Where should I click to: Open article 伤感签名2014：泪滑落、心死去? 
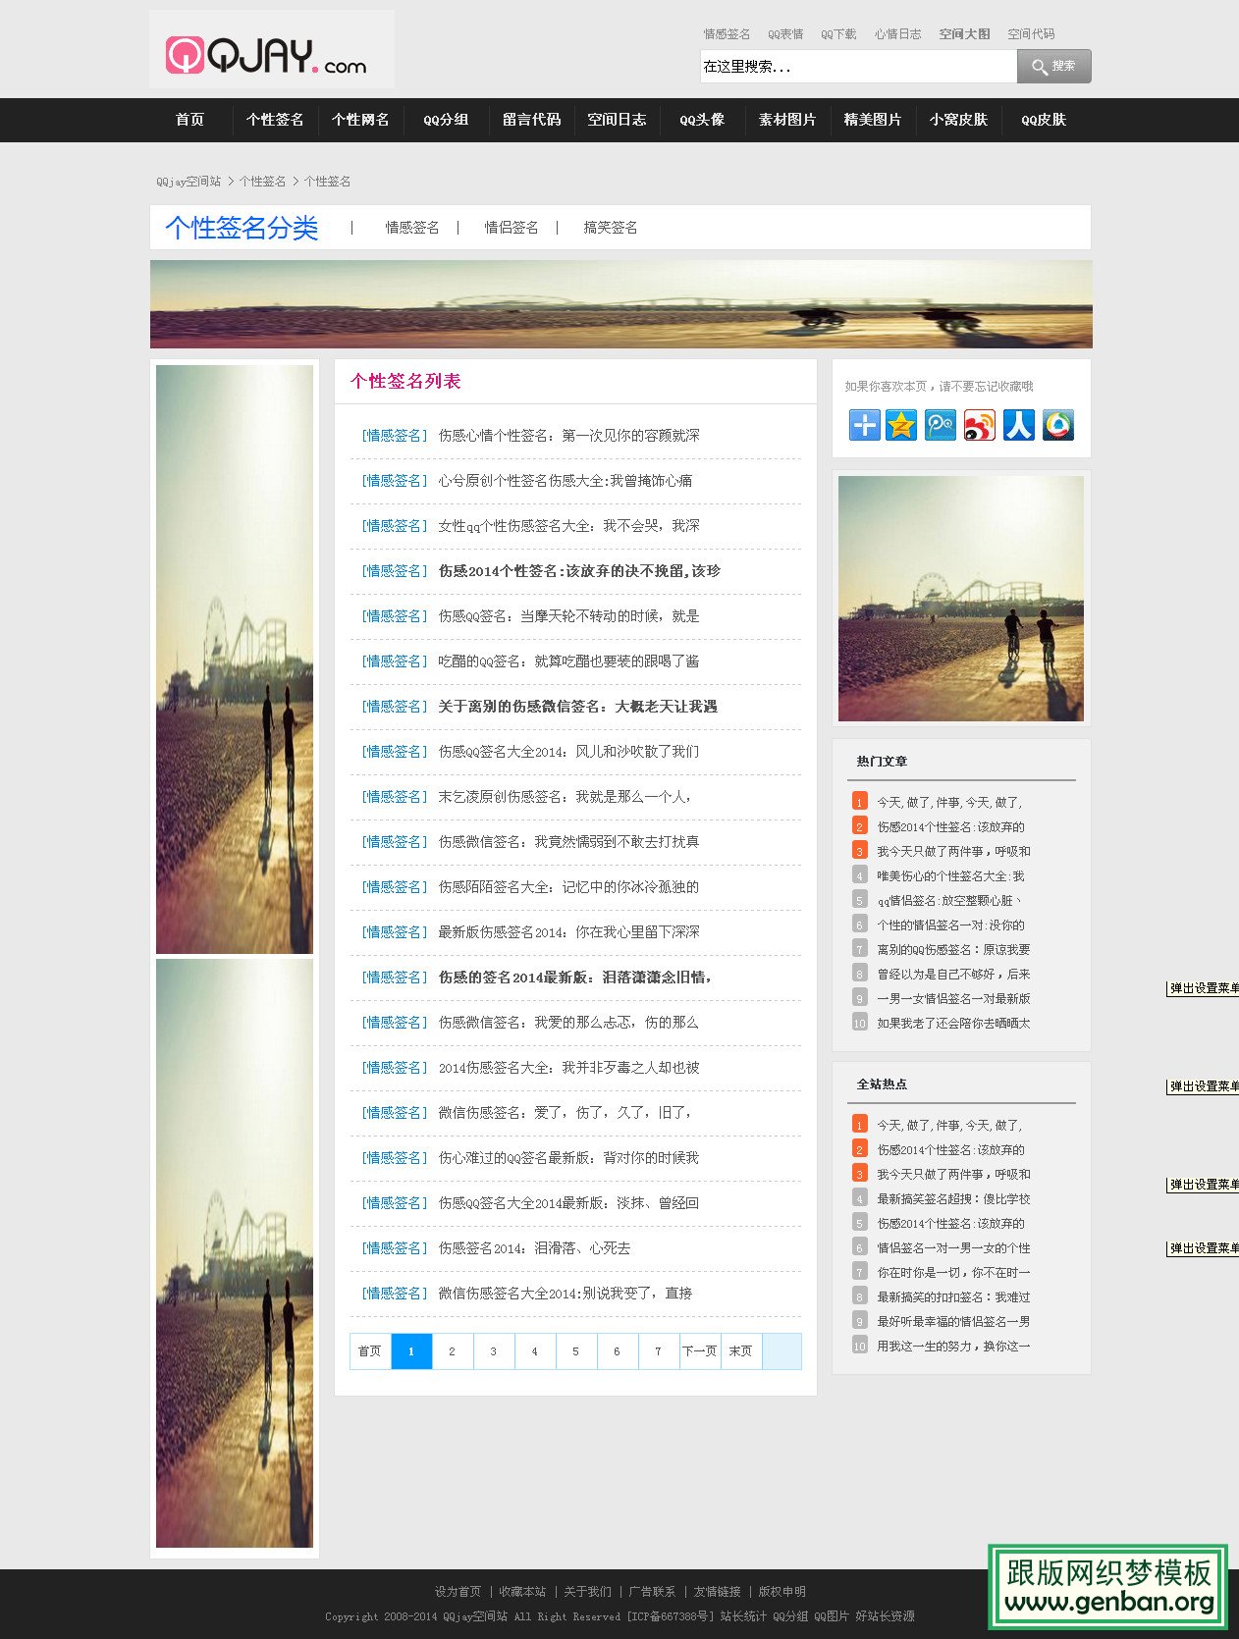[x=534, y=1248]
